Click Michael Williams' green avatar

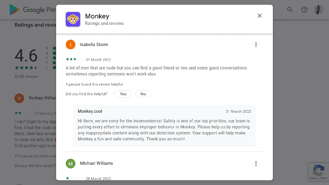(70, 163)
